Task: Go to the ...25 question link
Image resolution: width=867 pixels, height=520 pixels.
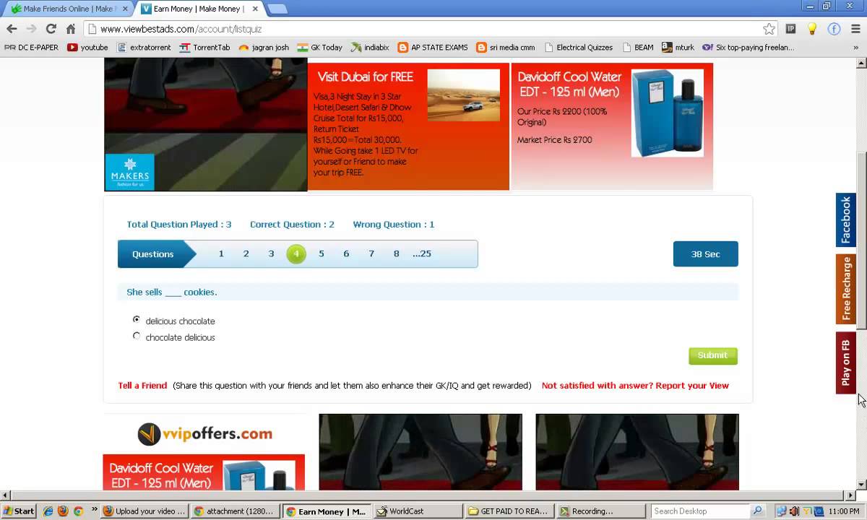Action: [x=422, y=253]
